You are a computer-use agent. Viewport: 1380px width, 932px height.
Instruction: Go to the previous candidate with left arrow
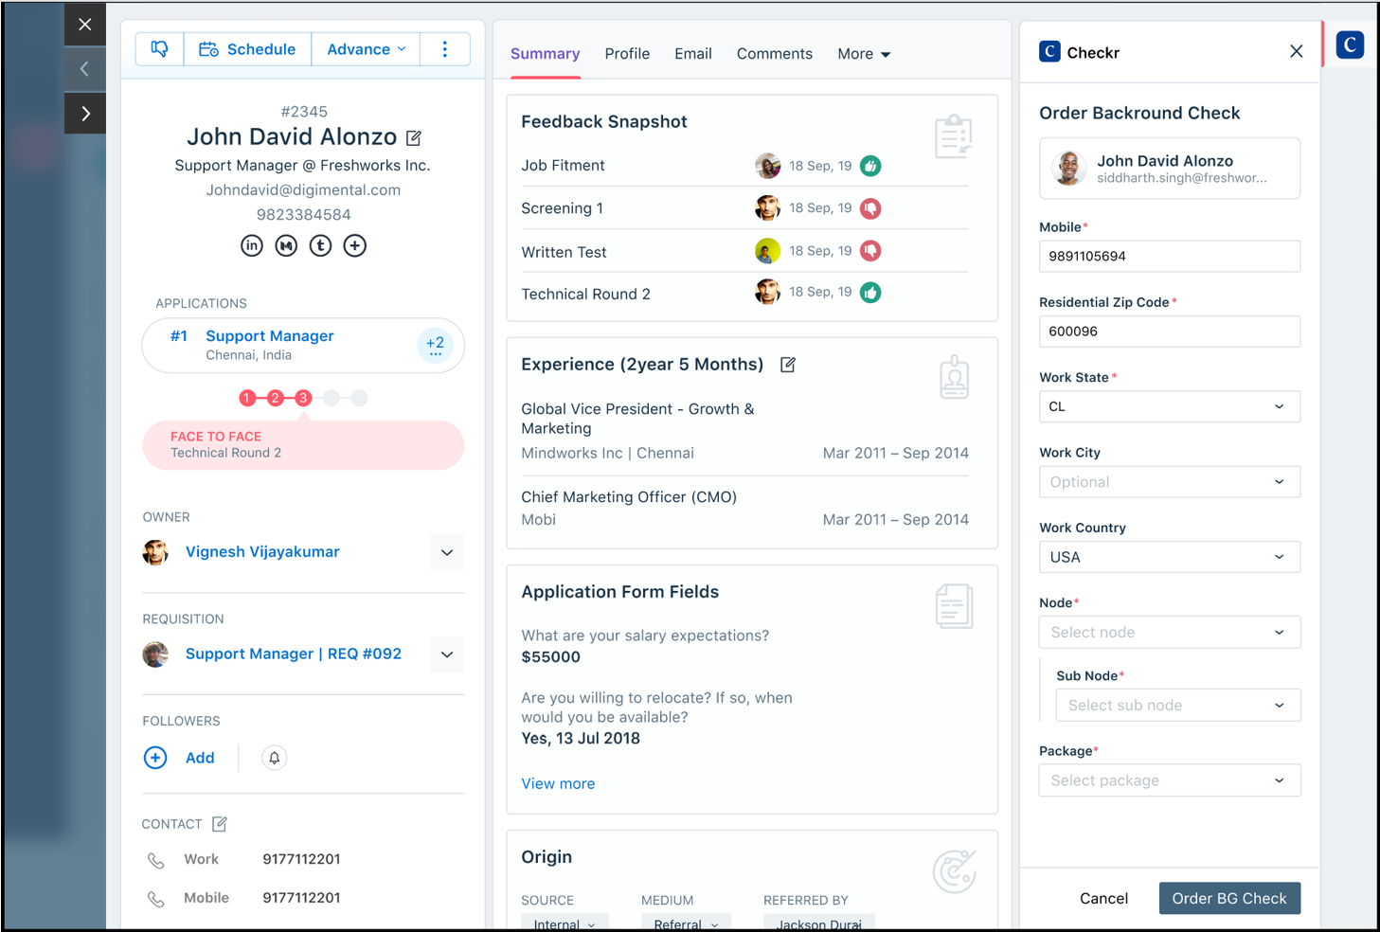[85, 69]
